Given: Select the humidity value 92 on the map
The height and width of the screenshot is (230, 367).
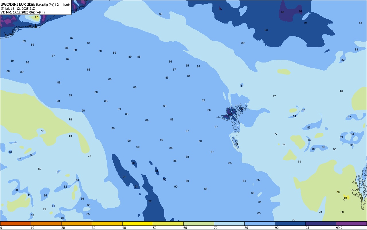Looking at the screenshot, I should (150, 201).
